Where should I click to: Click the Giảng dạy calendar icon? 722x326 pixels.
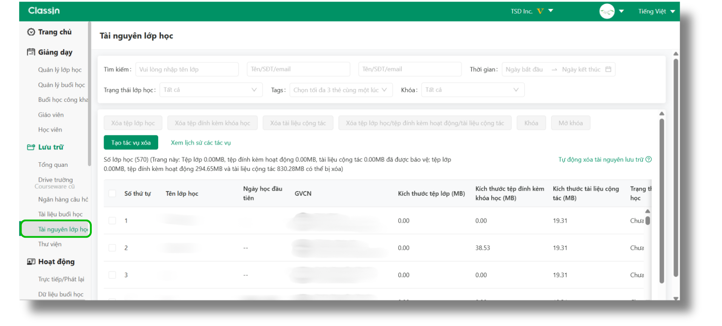tap(31, 52)
